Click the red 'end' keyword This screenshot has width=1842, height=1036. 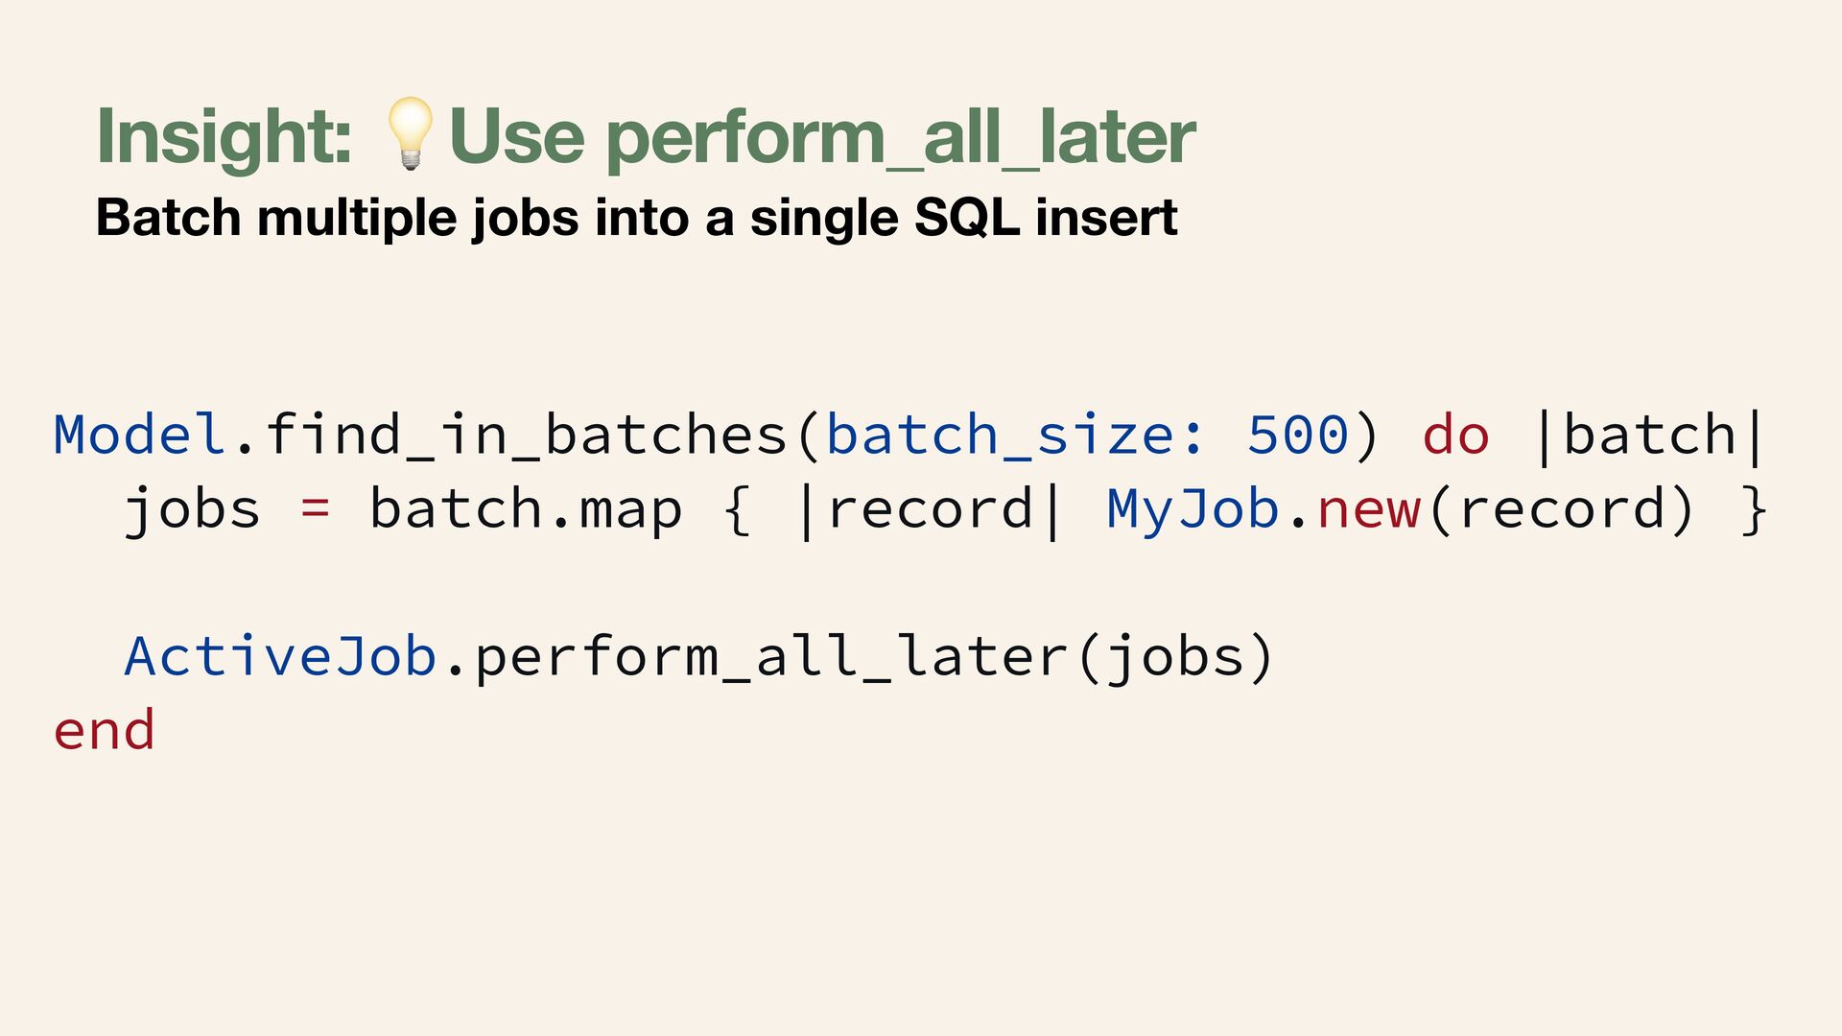[x=104, y=730]
